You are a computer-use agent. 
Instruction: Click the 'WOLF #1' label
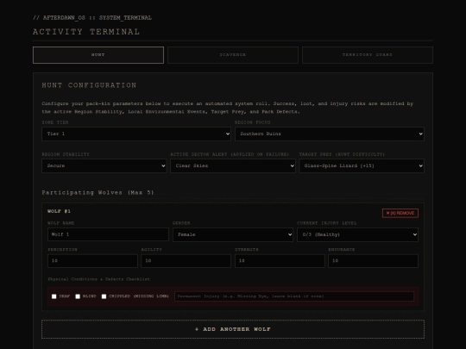pyautogui.click(x=60, y=211)
